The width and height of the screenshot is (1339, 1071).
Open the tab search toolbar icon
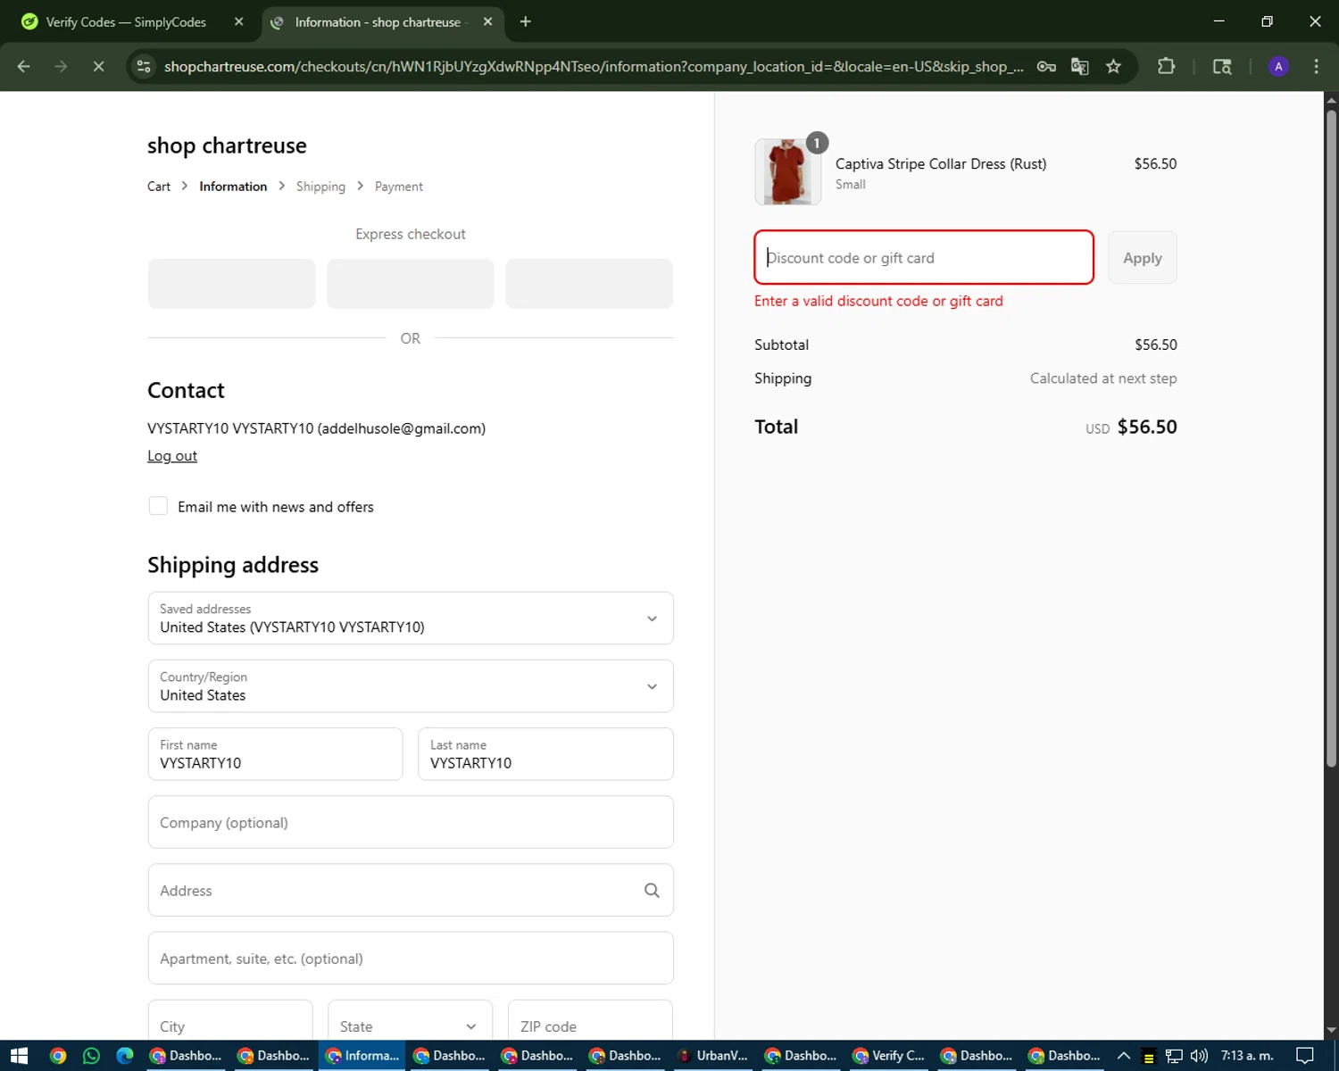[1222, 66]
